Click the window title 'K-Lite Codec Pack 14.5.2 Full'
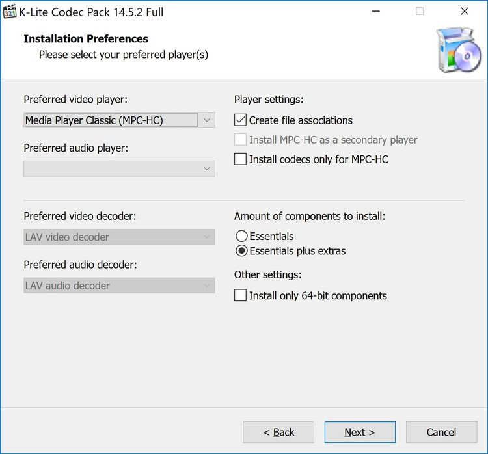Viewport: 488px width, 454px height. coord(91,12)
